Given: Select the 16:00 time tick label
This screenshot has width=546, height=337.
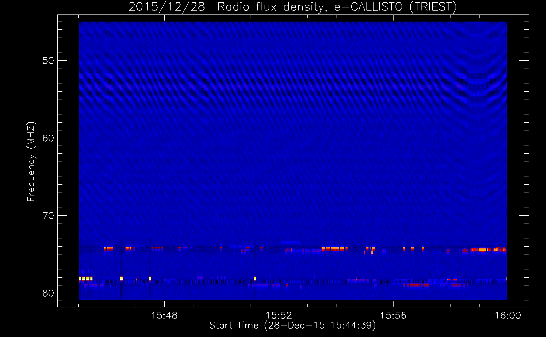Looking at the screenshot, I should [x=508, y=316].
